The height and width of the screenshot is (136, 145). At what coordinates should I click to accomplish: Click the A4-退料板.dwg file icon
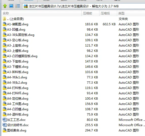(x=5, y=114)
